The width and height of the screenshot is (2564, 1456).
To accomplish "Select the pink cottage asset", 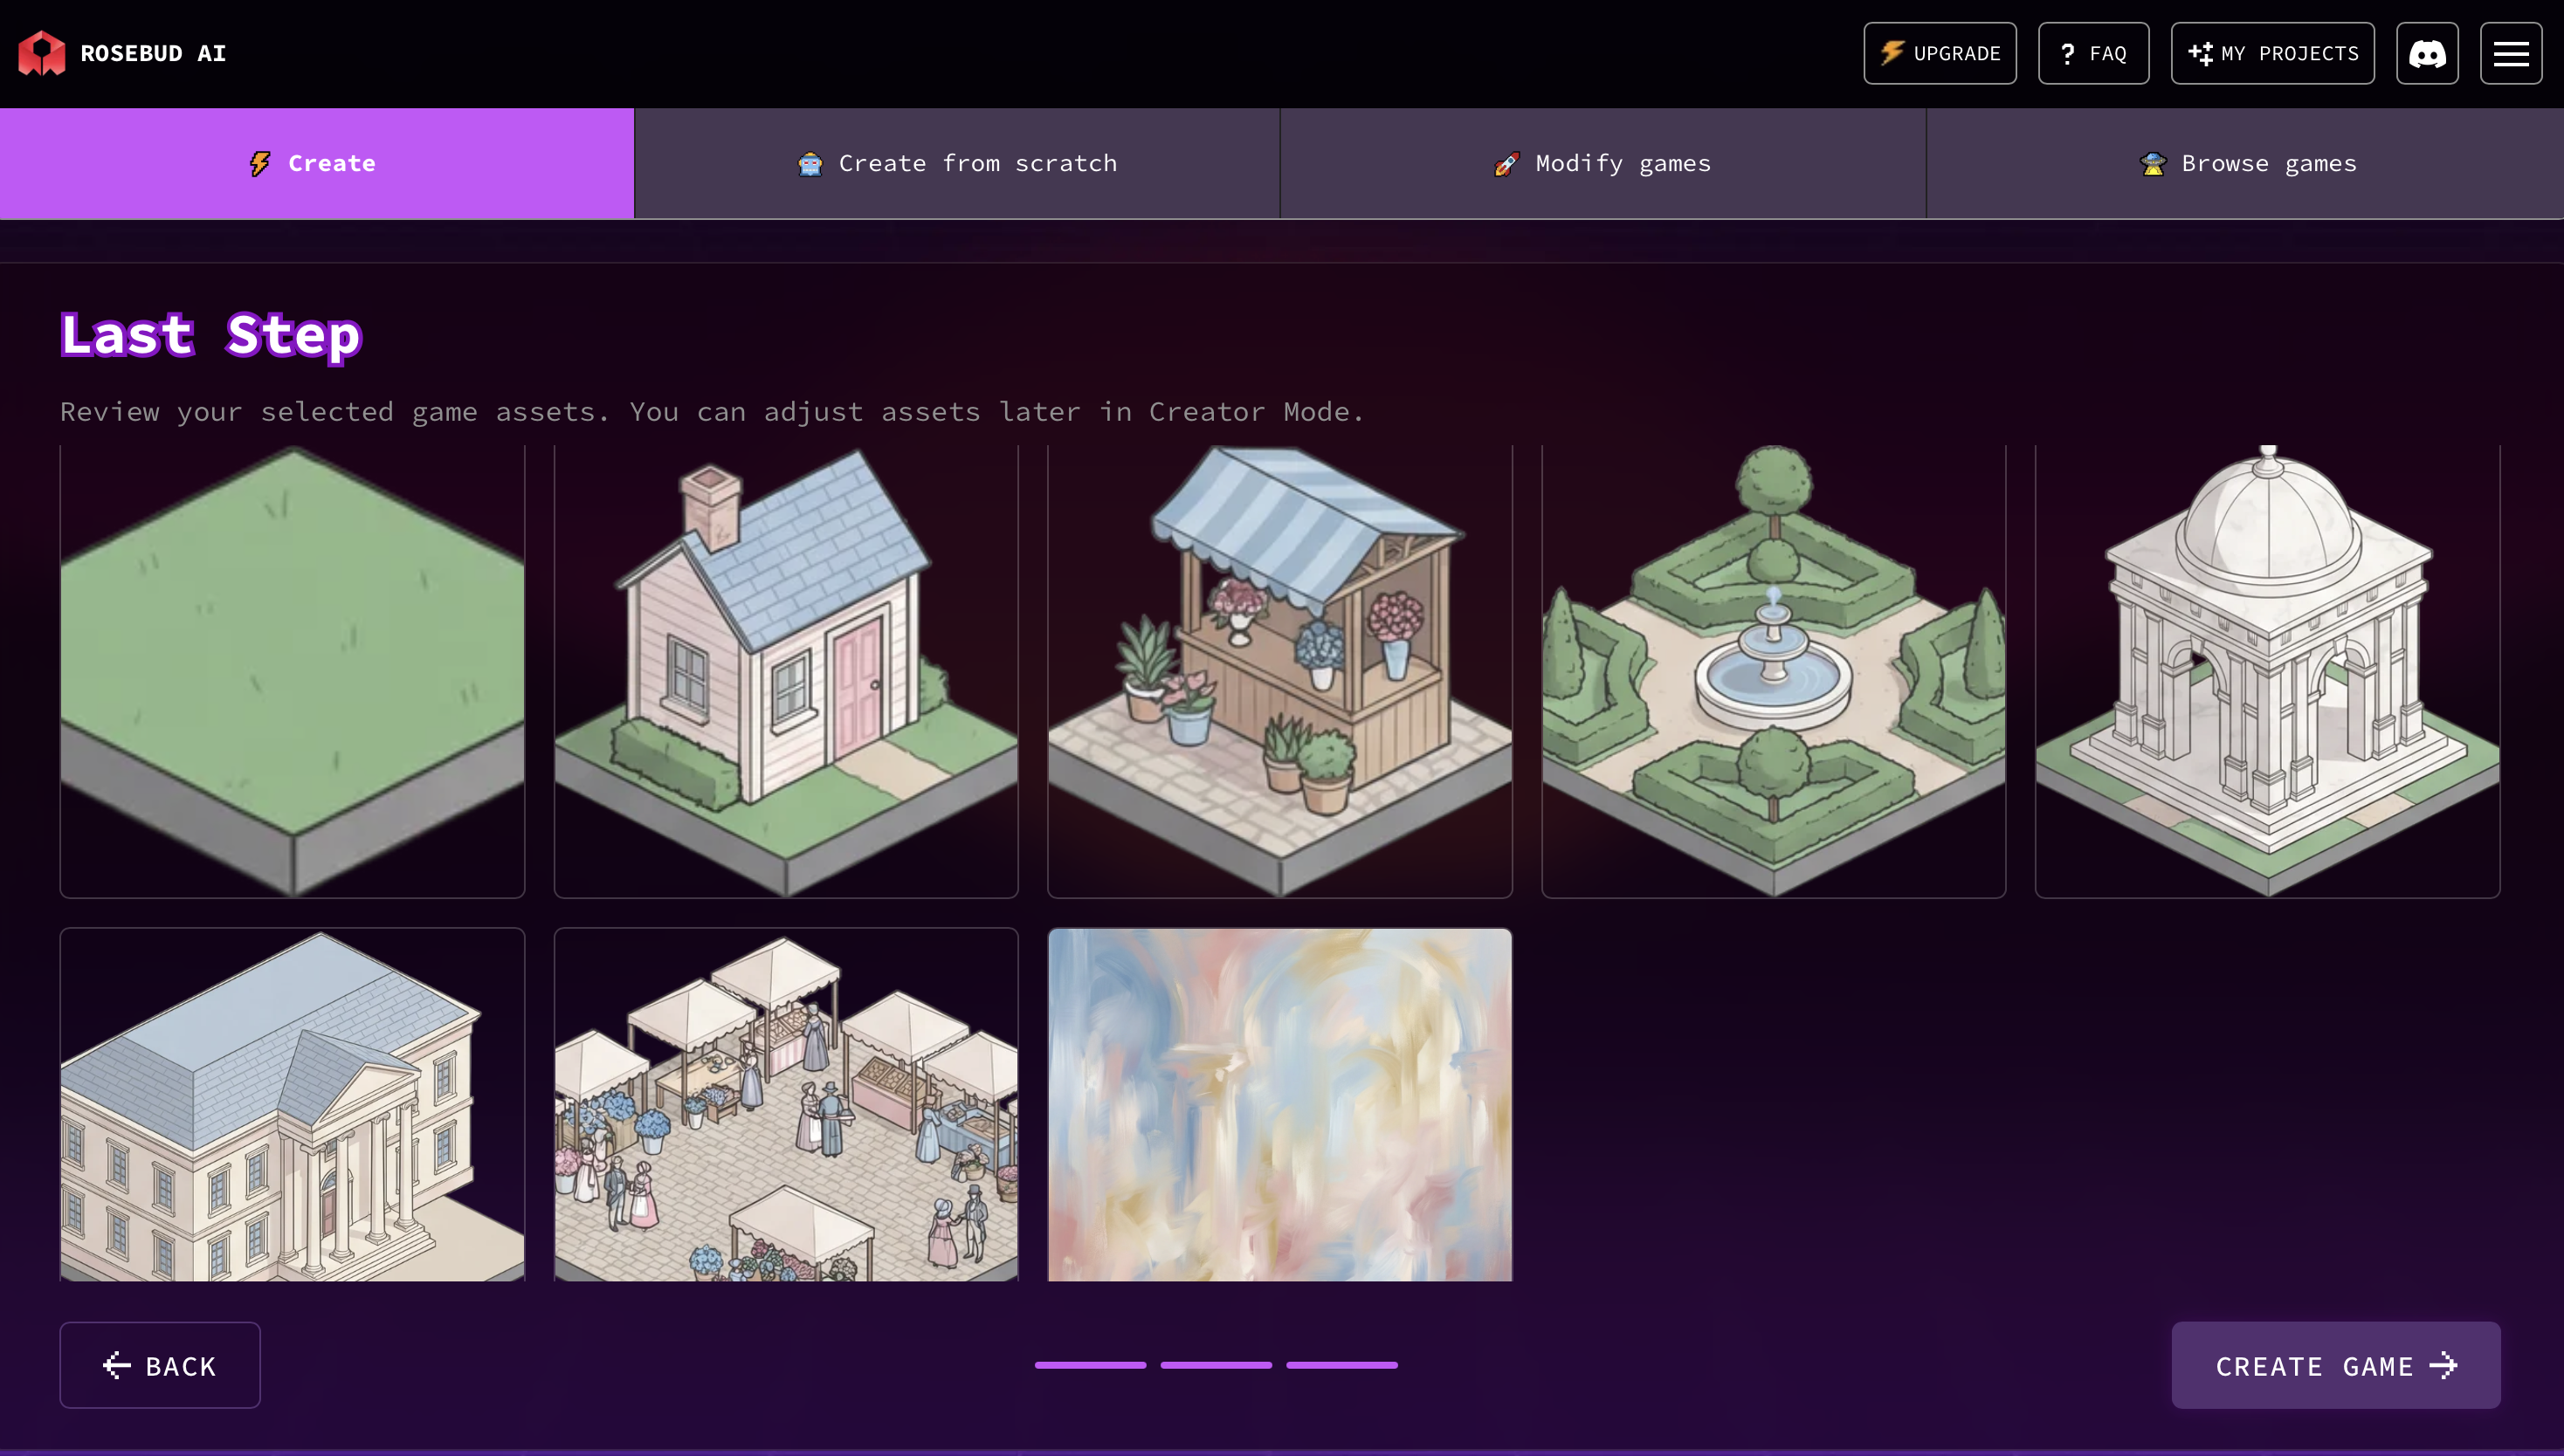I will [x=785, y=671].
